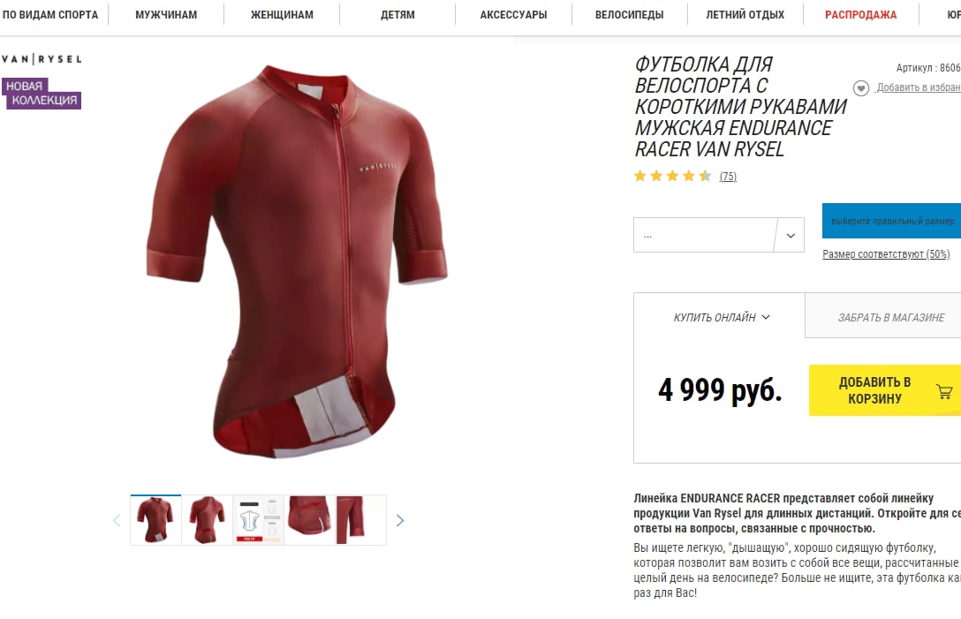Open the МУЖЧИНАМ menu
This screenshot has height=619, width=961.
[166, 15]
